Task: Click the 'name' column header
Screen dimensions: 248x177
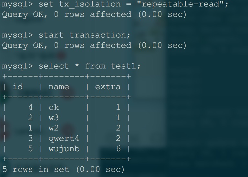Action: [59, 87]
